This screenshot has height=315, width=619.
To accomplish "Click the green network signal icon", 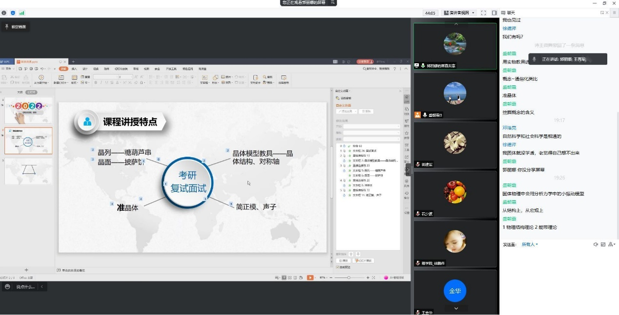I will tap(21, 13).
